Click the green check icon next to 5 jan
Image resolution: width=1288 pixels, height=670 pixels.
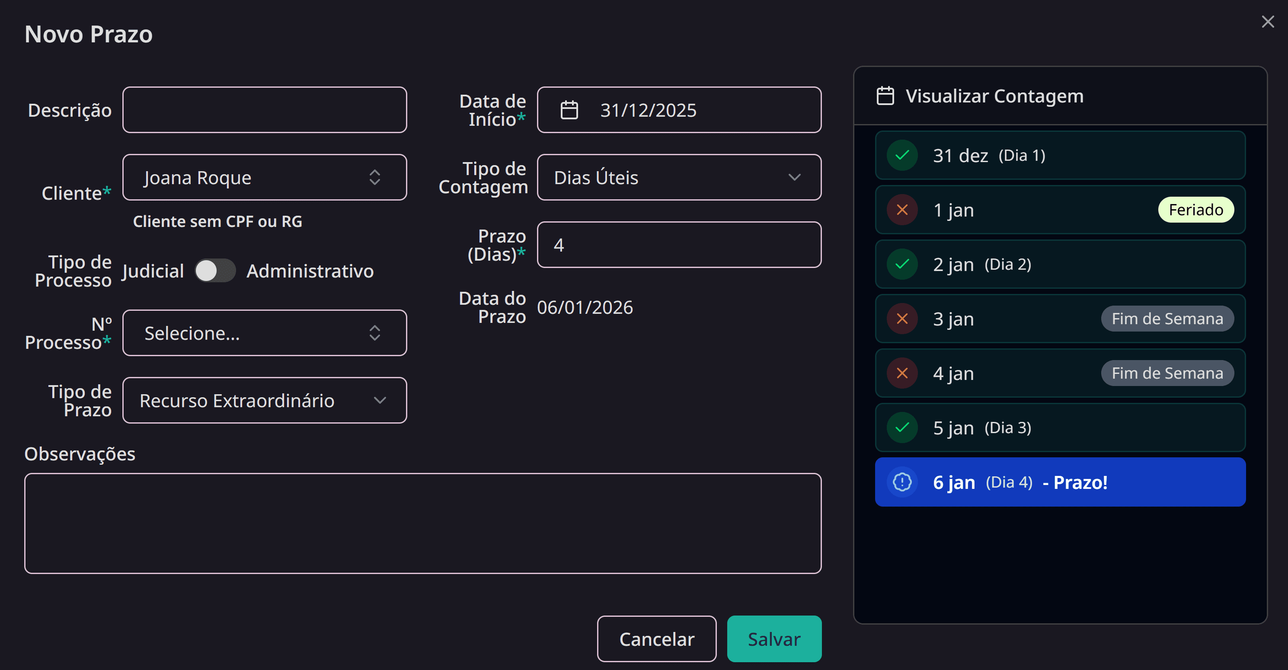[x=901, y=428]
